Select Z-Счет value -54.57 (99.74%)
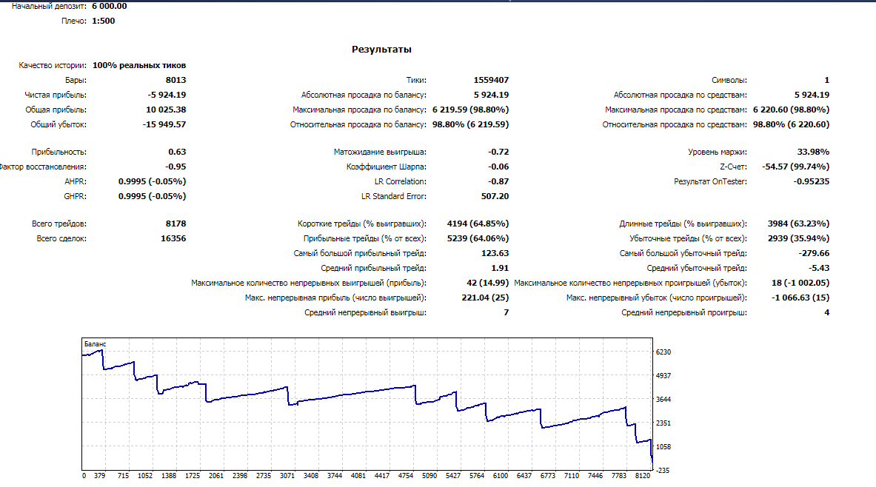Screen dimensions: 876x487 click(x=795, y=167)
